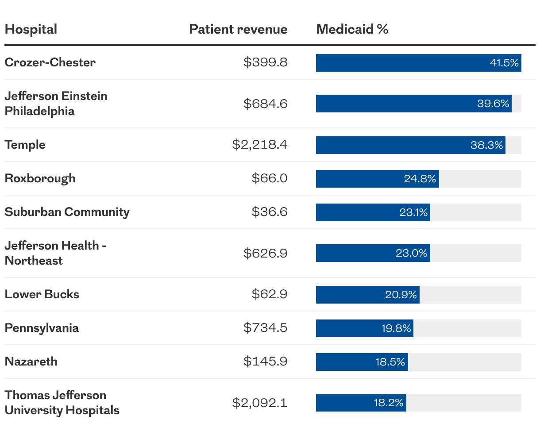Click the Roxborough hospital name
Viewport: 540px width, 431px height.
point(40,178)
